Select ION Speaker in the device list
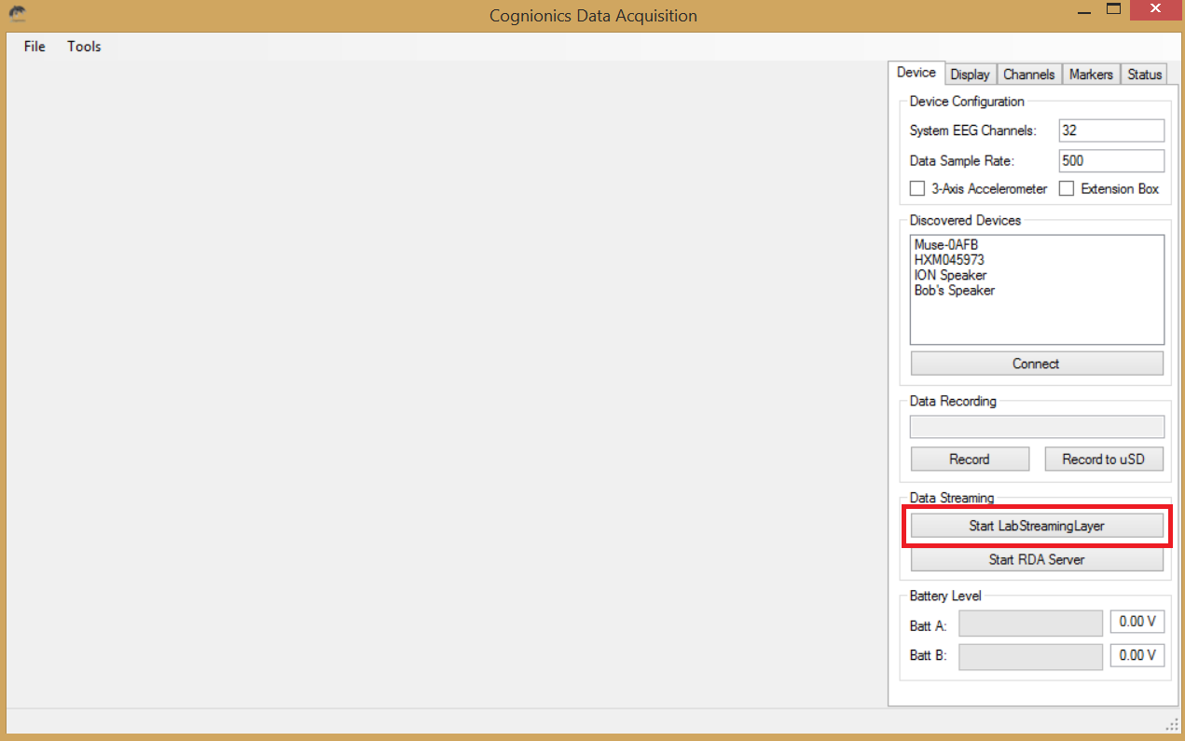 950,275
